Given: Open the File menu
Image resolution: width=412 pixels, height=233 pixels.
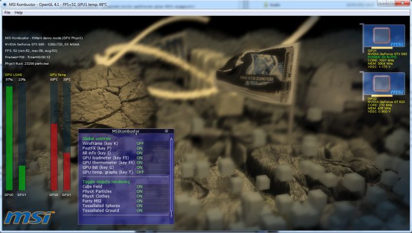Looking at the screenshot, I should click(x=7, y=12).
